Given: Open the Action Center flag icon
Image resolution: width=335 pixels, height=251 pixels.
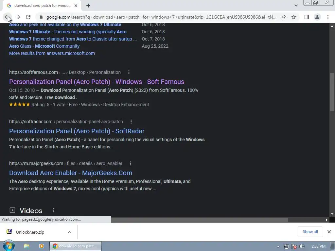Looking at the screenshot, I should pyautogui.click(x=294, y=246).
